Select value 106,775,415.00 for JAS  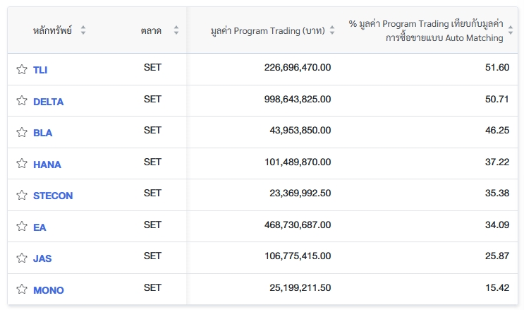pos(298,256)
